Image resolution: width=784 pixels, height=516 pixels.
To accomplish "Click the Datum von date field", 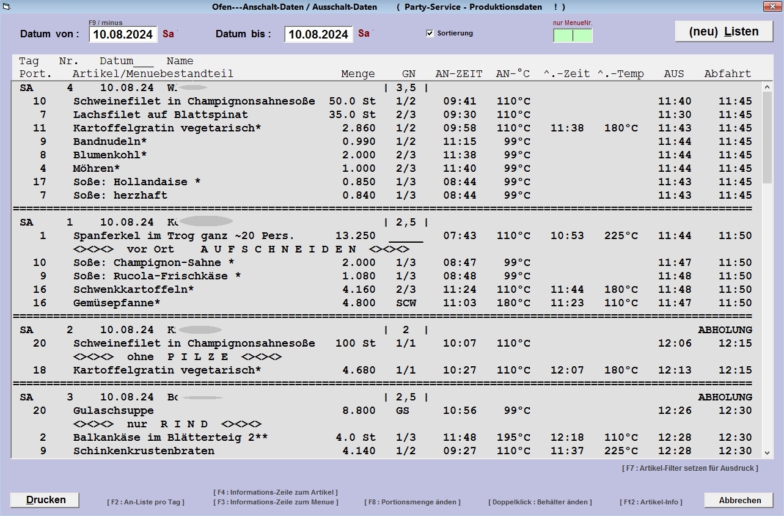I will click(x=123, y=34).
